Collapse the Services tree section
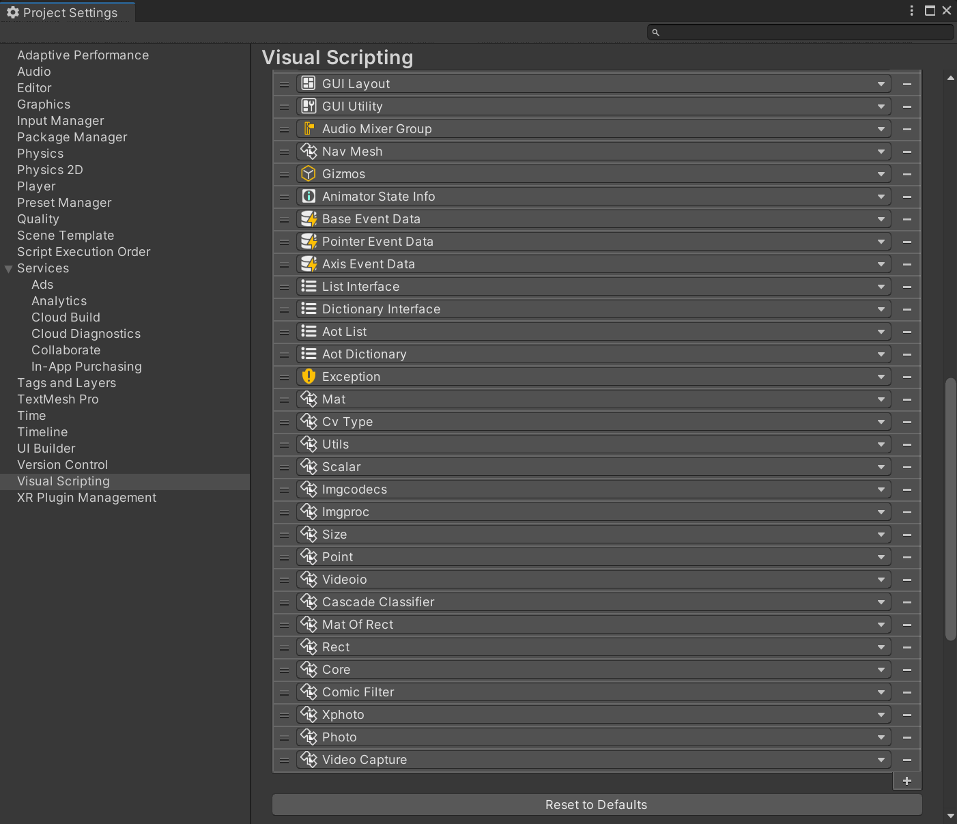 coord(9,268)
